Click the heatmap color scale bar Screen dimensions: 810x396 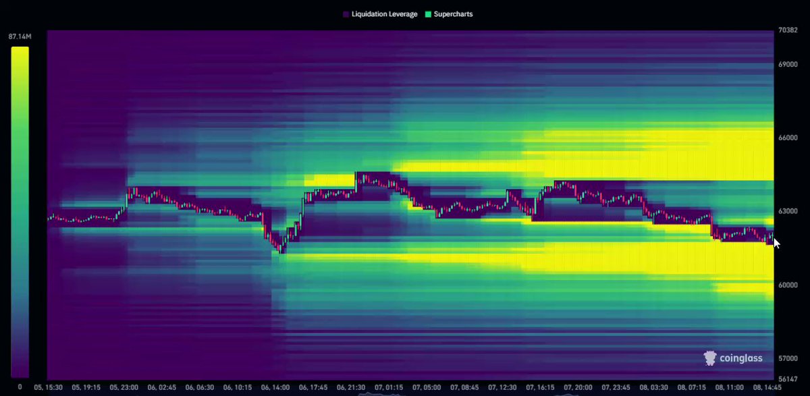20,213
